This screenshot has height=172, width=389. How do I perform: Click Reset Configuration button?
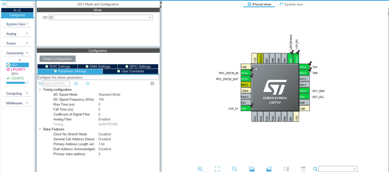58,59
